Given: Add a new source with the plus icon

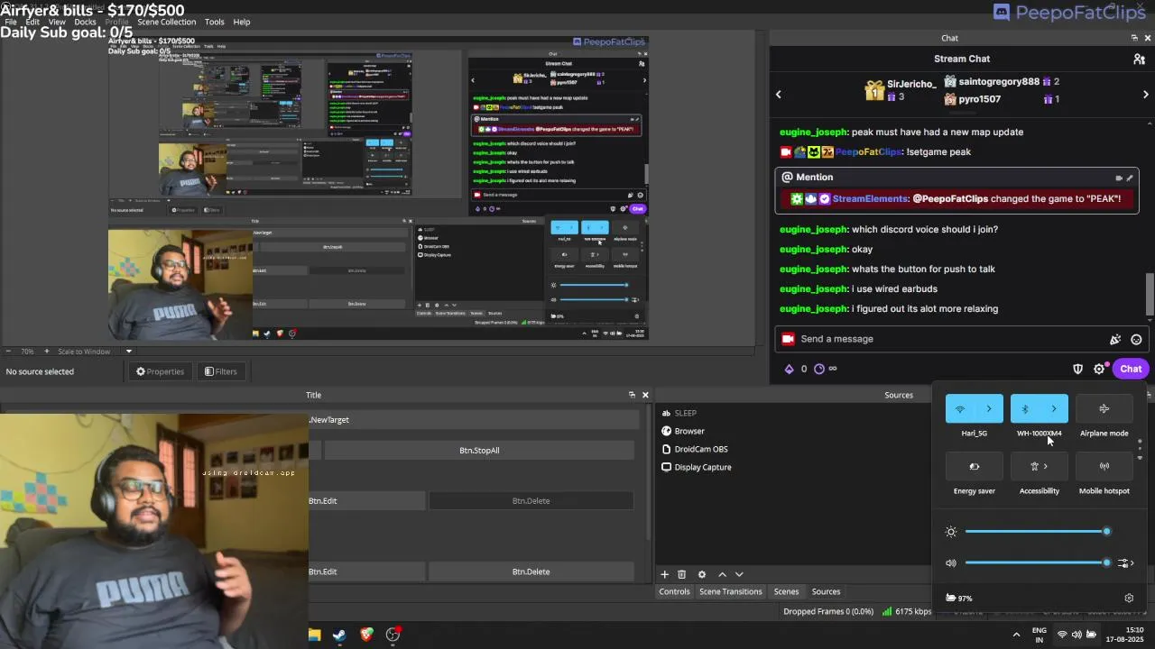Looking at the screenshot, I should click(664, 574).
